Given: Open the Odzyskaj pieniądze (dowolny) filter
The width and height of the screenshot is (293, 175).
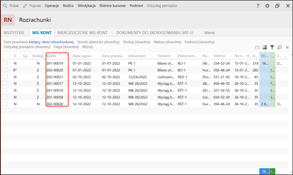Looking at the screenshot, I should click(x=27, y=47).
